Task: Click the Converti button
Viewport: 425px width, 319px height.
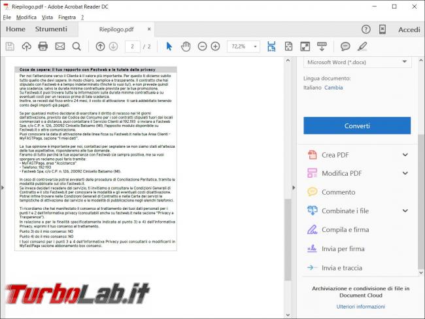Action: [x=357, y=126]
